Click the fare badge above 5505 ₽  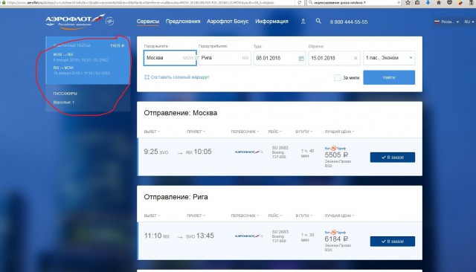click(x=335, y=149)
